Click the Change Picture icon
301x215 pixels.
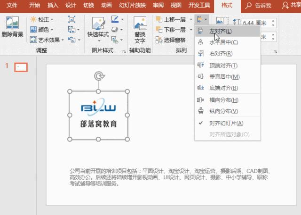[71, 30]
